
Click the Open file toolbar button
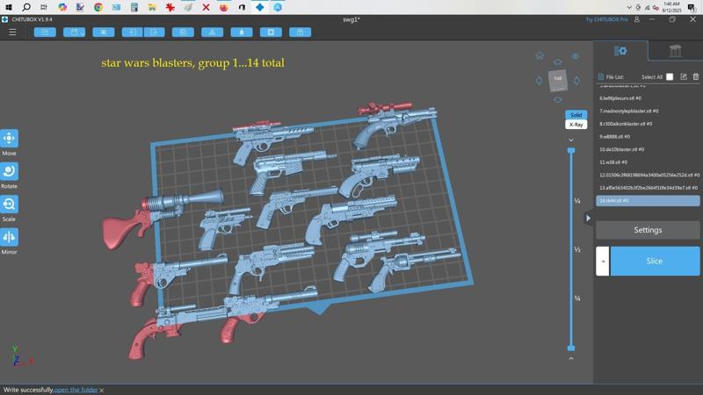tap(45, 32)
